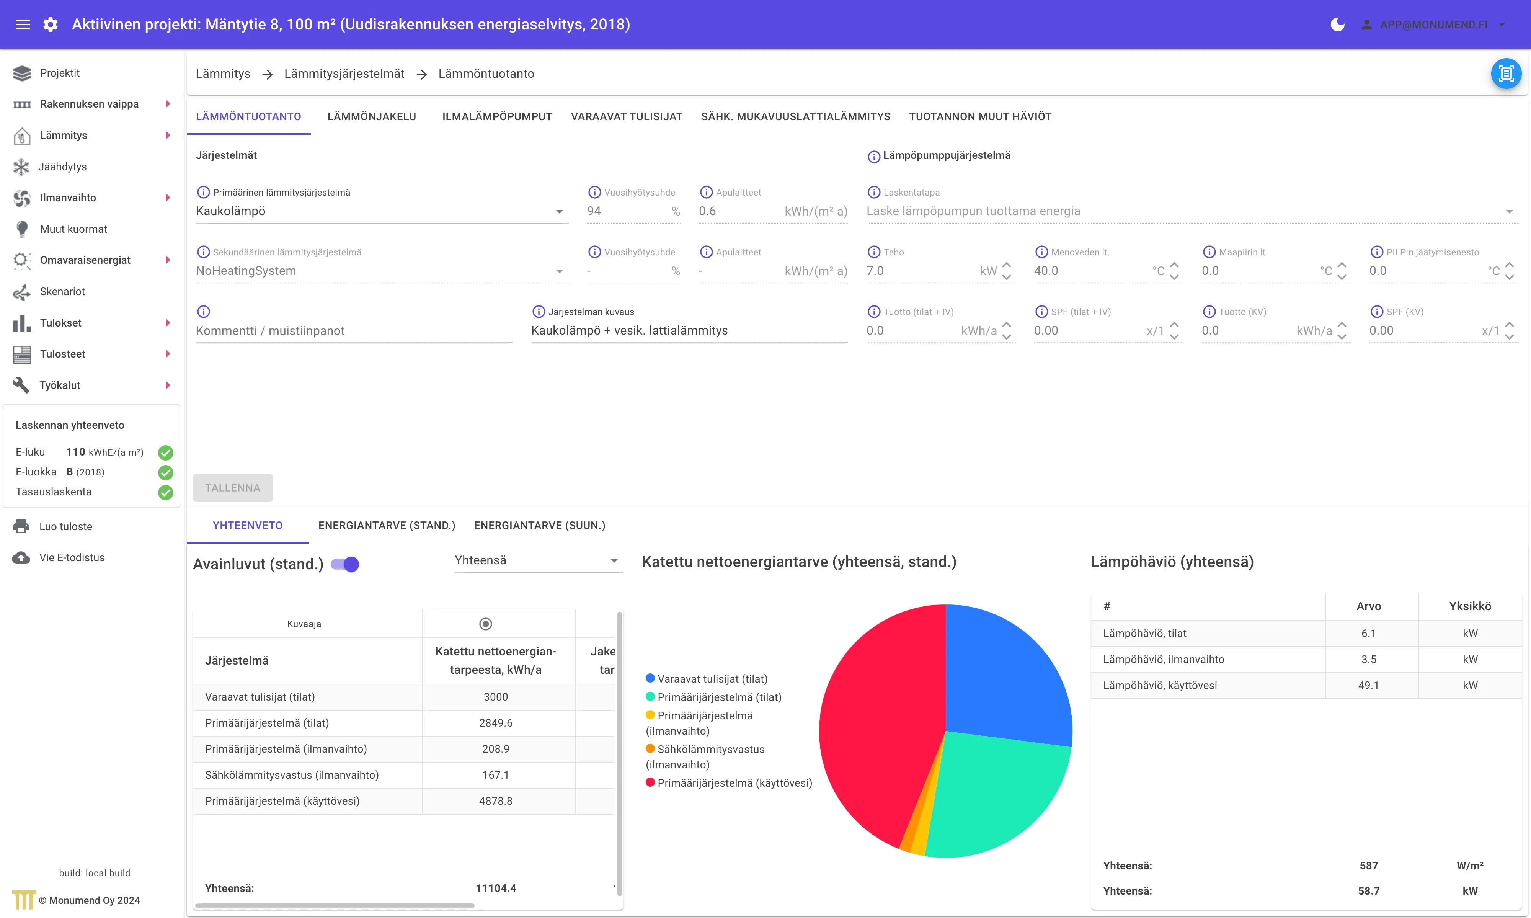Image resolution: width=1531 pixels, height=918 pixels.
Task: Click the Rakennuksen vaippa wall icon
Action: (x=22, y=105)
